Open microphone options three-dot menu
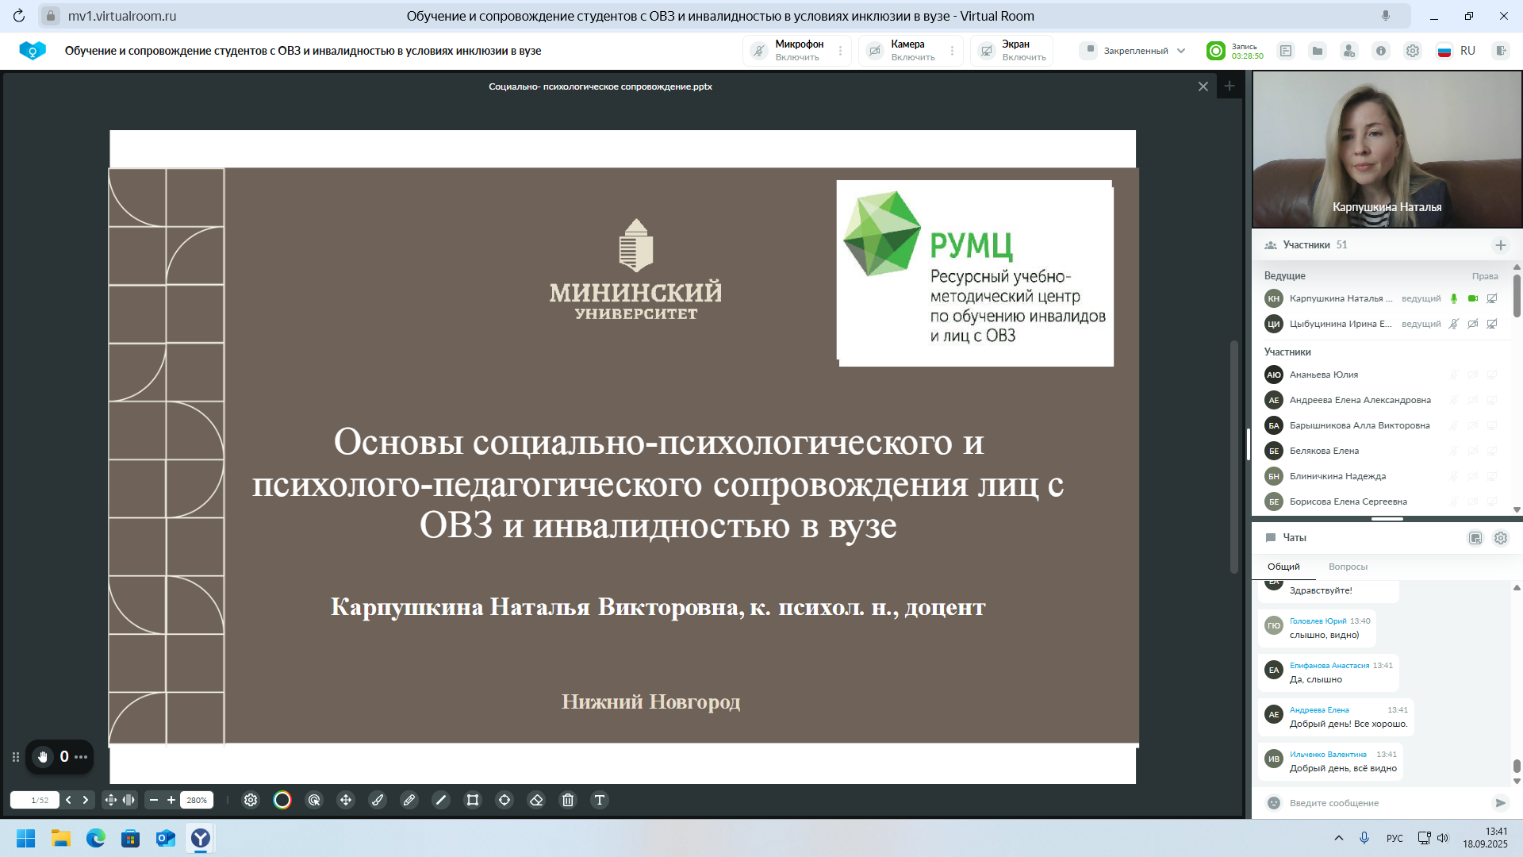The height and width of the screenshot is (857, 1523). (x=841, y=51)
